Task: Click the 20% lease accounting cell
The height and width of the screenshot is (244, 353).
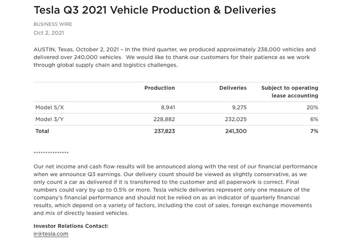Action: (312, 107)
